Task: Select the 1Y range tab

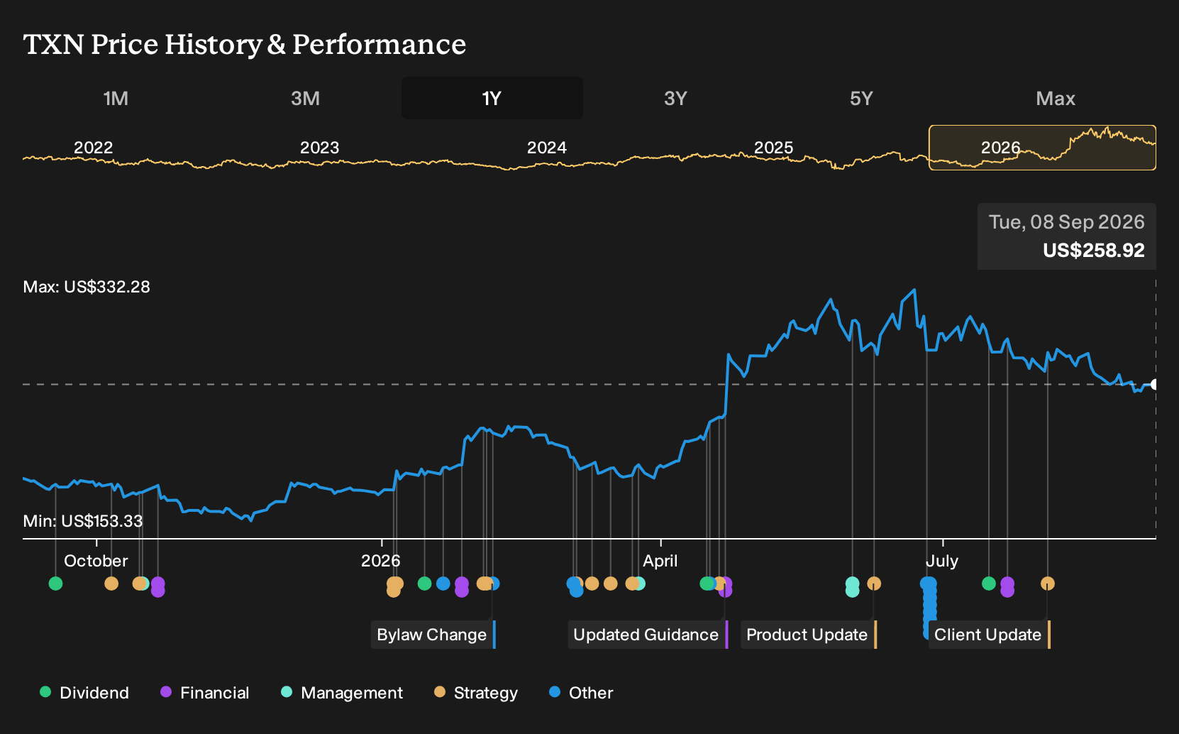Action: (492, 99)
